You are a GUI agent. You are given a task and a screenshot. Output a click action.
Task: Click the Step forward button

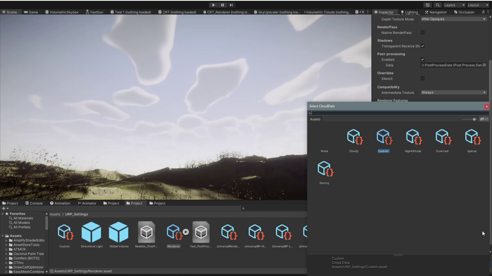(231, 5)
